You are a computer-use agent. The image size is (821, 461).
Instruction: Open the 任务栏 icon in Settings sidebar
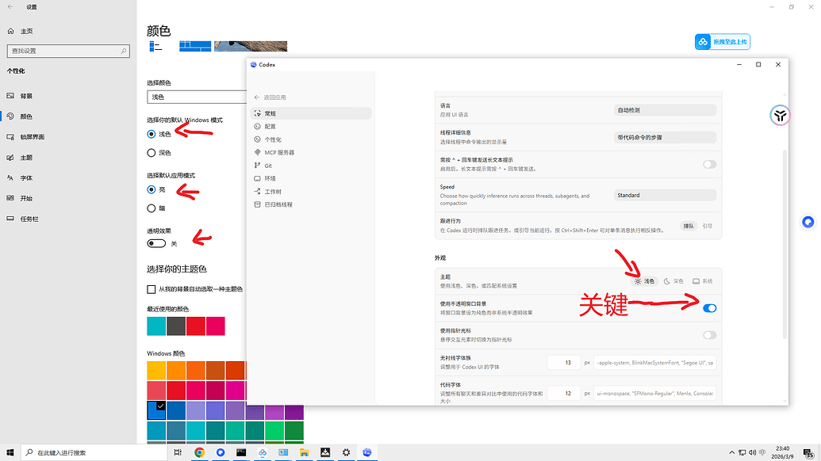(10, 219)
